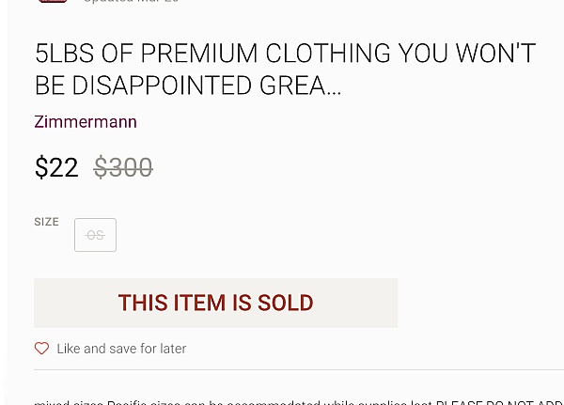Select the crossed-out OS size option
The width and height of the screenshot is (564, 405).
95,235
